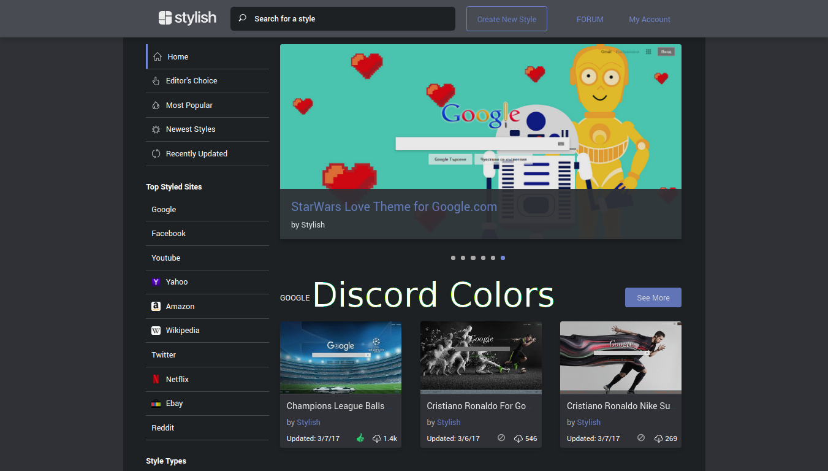This screenshot has height=471, width=828.
Task: Select Youtube under Top Styled Sites
Action: tap(207, 258)
